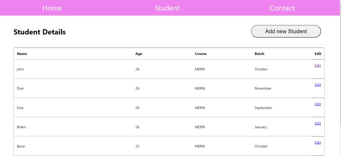Edit the Doe September batch row
341x156 pixels.
pyautogui.click(x=318, y=104)
